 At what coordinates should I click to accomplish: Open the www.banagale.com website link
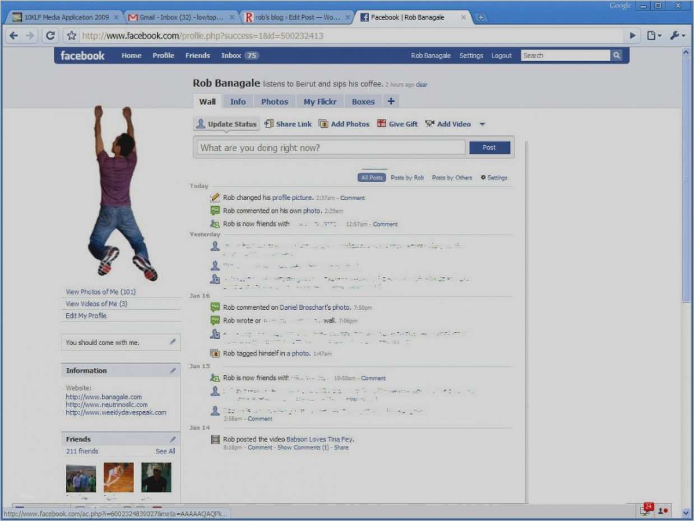[104, 397]
